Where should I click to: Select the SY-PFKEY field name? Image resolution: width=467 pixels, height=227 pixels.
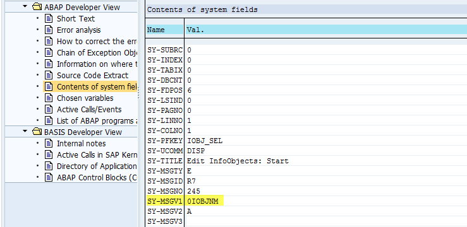165,141
